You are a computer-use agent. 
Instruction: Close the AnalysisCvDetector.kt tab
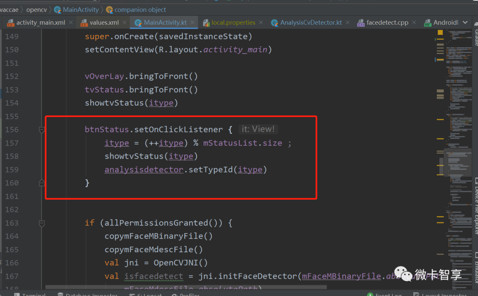pyautogui.click(x=347, y=23)
